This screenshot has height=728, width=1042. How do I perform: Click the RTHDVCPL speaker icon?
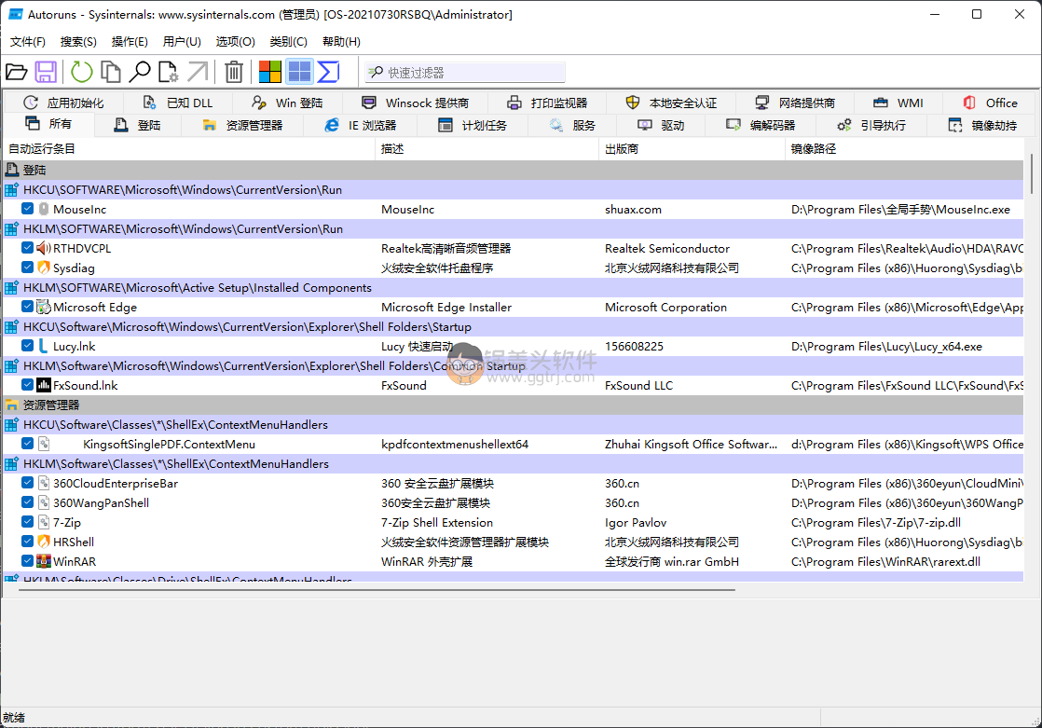coord(44,249)
